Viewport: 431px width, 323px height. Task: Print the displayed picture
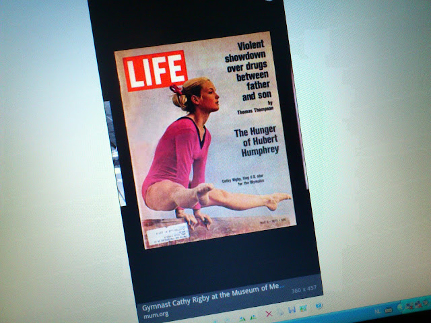click(x=280, y=312)
